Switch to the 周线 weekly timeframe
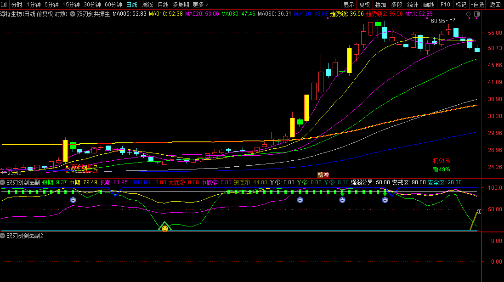 pos(147,5)
